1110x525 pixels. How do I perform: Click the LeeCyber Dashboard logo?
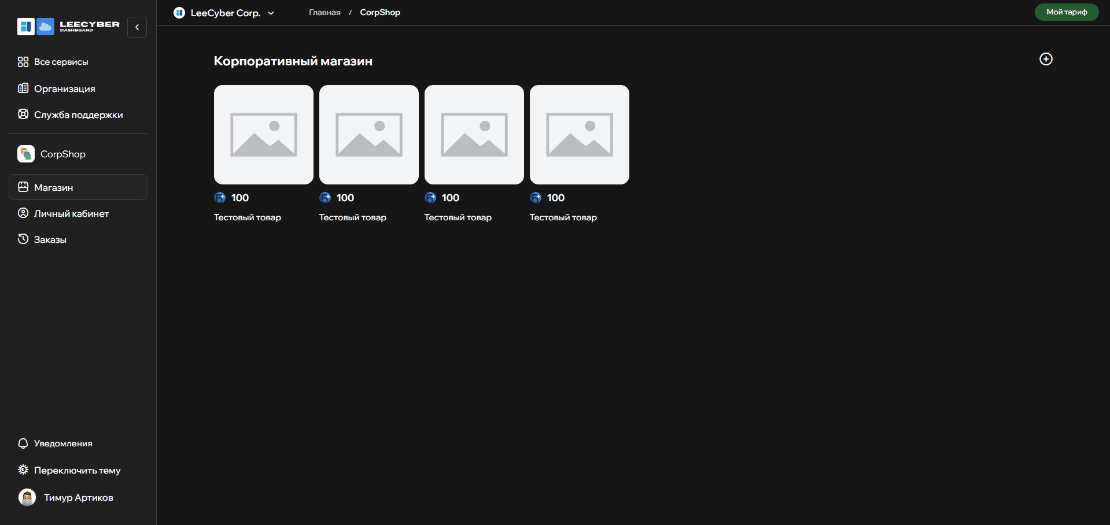pyautogui.click(x=68, y=27)
